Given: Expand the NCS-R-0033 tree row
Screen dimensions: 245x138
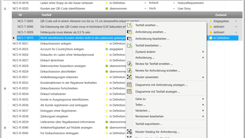Looking at the screenshot, I should pyautogui.click(x=5, y=88).
